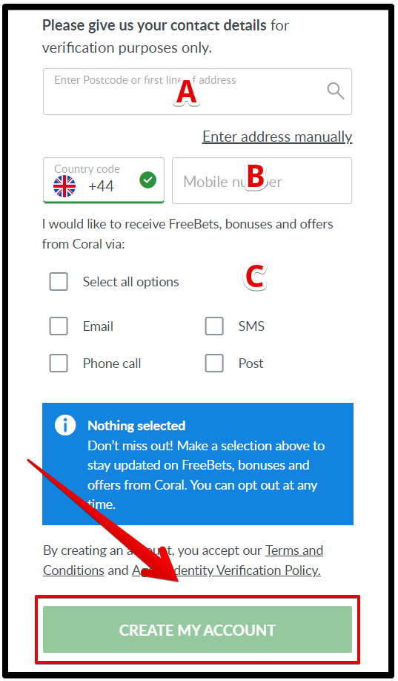
Task: Click the green checkmark validation icon
Action: [148, 180]
